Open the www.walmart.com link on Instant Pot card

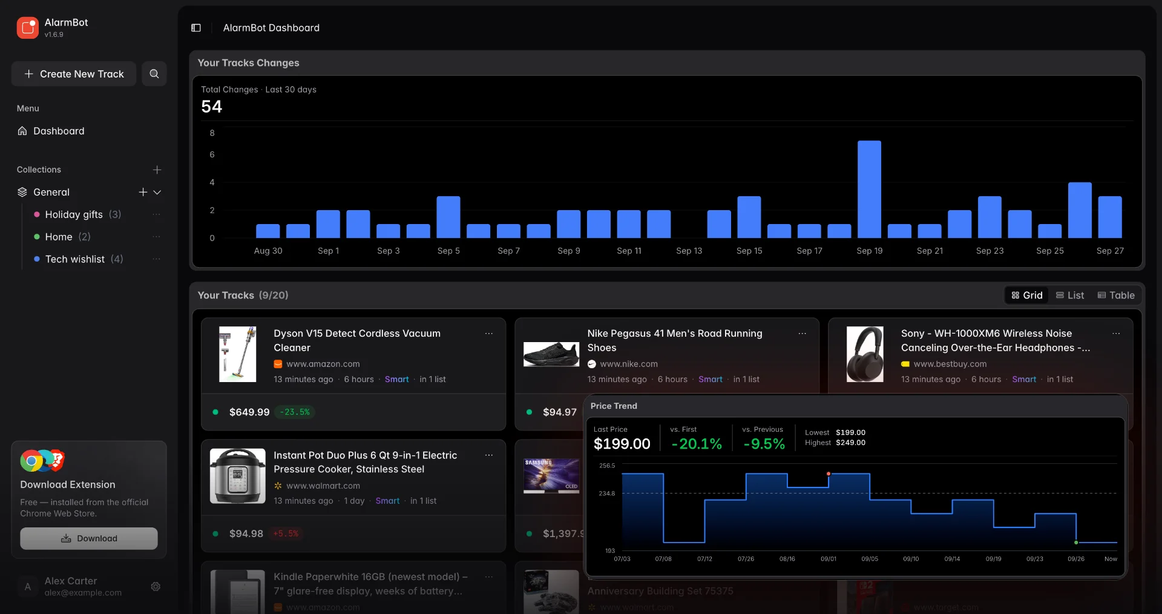323,486
